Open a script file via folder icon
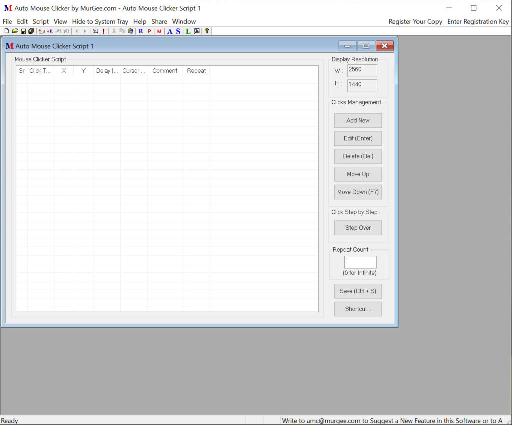Viewport: 512px width, 425px height. (x=15, y=31)
